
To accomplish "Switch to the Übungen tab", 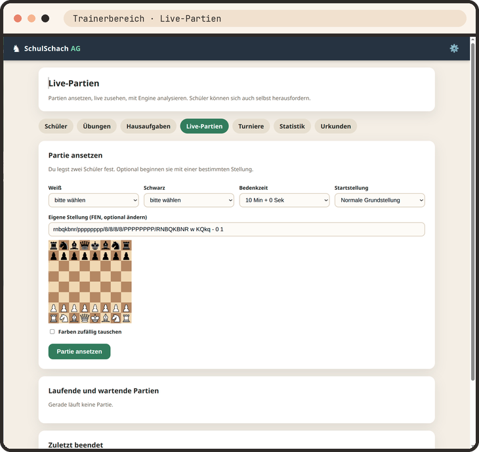I will [96, 126].
